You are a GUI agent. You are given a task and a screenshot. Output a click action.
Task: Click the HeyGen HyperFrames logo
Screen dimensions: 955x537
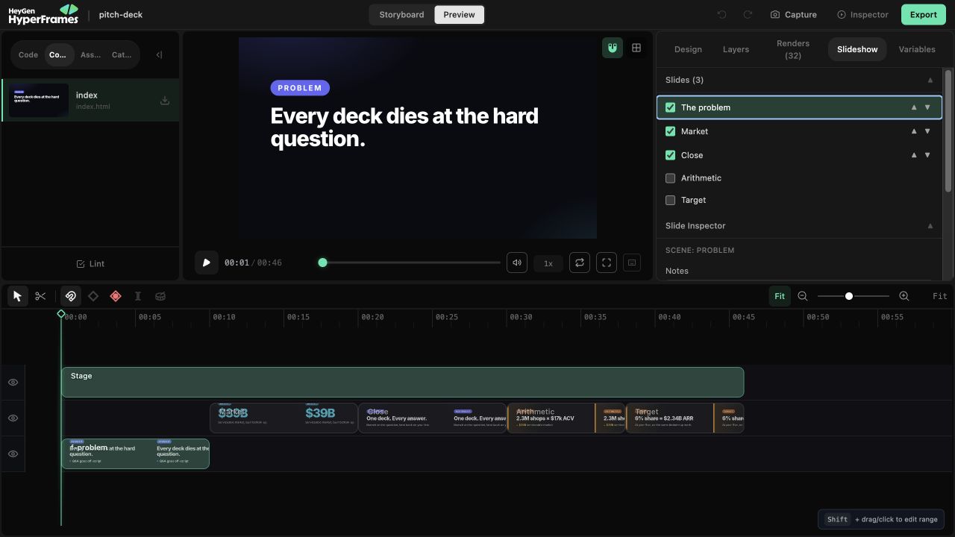43,14
